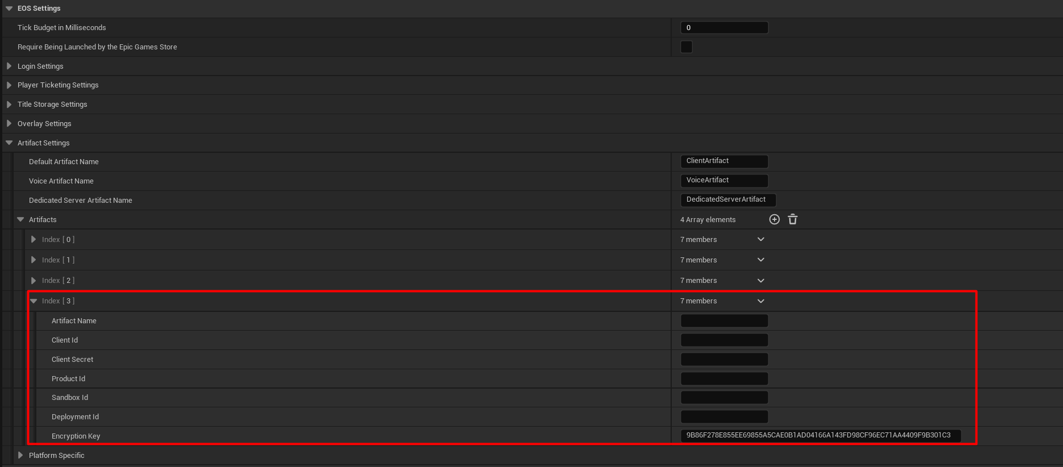Edit the Default Artifact Name field
This screenshot has height=467, width=1063.
pos(724,161)
